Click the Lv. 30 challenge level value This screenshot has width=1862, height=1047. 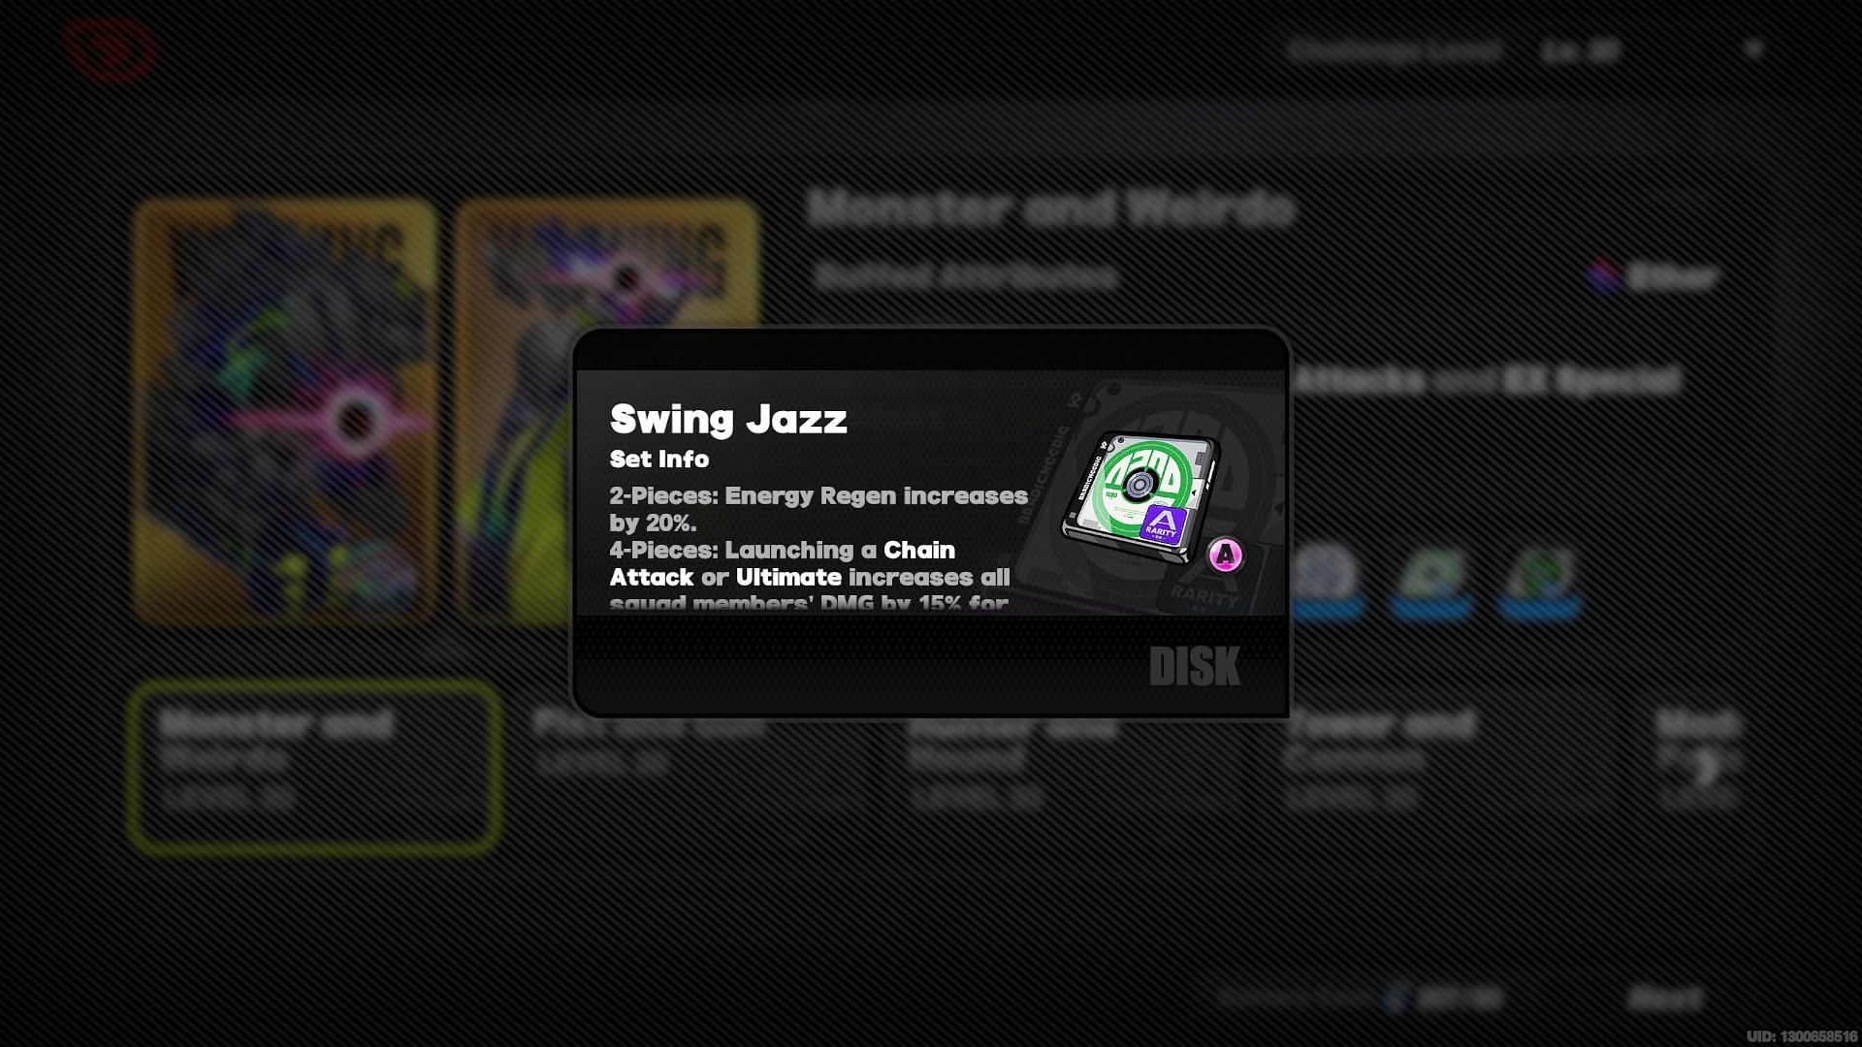point(1581,50)
